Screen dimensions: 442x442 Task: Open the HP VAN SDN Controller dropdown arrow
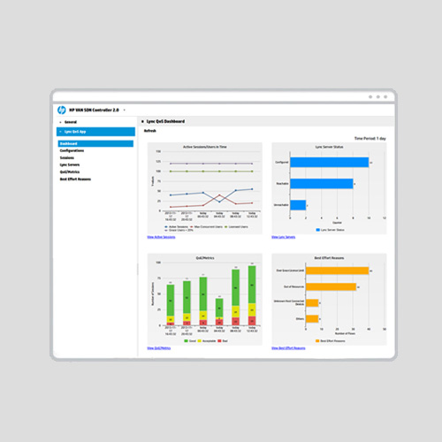pos(125,110)
